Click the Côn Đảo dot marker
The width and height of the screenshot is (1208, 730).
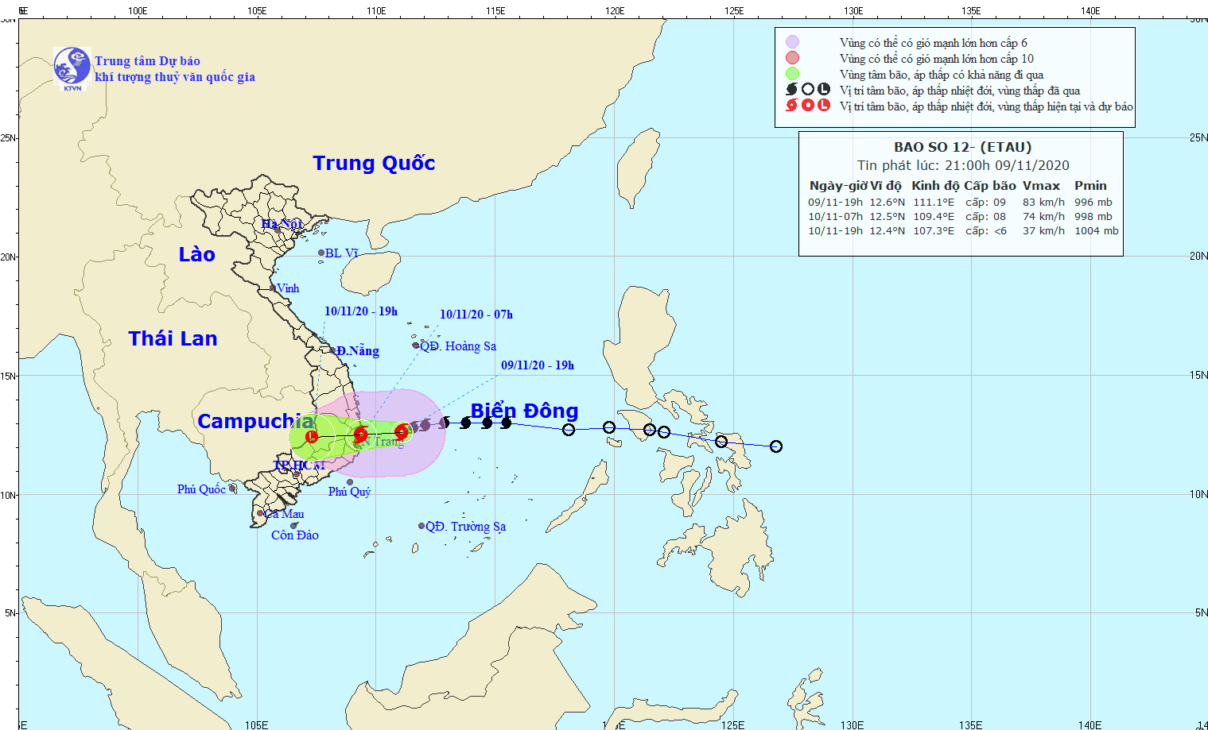pyautogui.click(x=293, y=525)
